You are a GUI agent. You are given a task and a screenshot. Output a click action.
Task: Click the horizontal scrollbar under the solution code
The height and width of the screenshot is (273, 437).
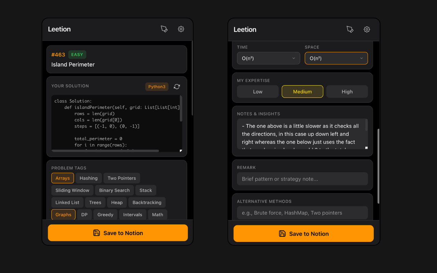(105, 150)
